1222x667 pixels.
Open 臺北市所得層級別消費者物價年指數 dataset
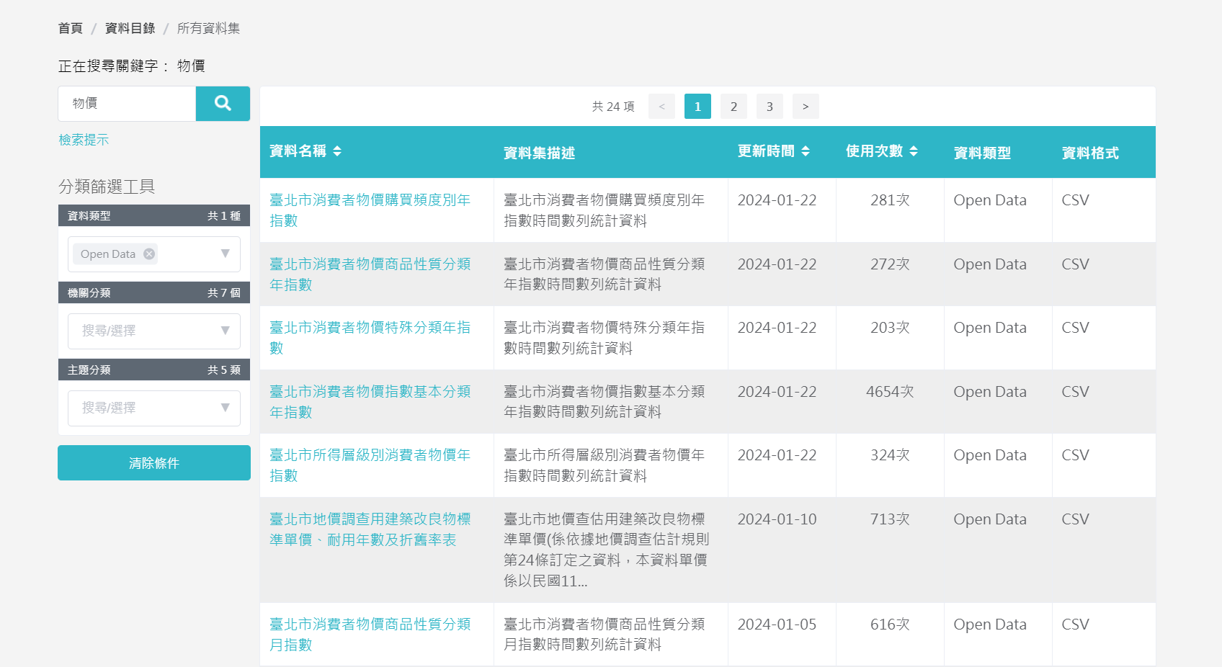point(370,465)
